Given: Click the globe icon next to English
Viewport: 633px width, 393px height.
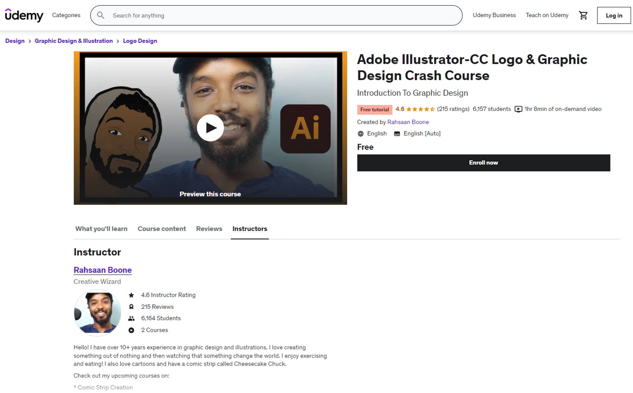Looking at the screenshot, I should pyautogui.click(x=360, y=133).
